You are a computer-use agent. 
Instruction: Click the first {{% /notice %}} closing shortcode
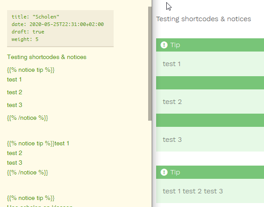coord(27,118)
